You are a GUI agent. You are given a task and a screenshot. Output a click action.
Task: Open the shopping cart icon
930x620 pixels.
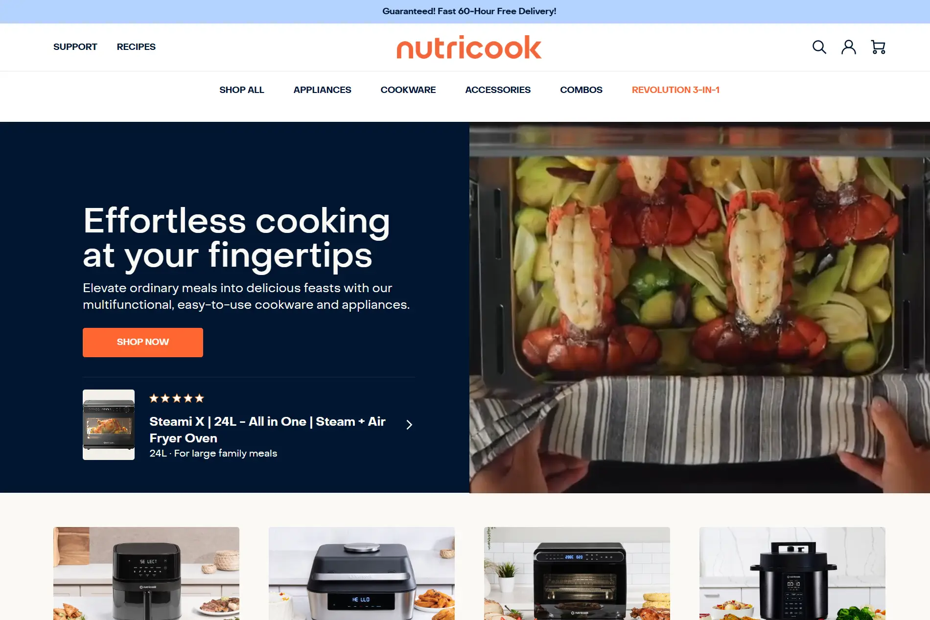pyautogui.click(x=878, y=47)
